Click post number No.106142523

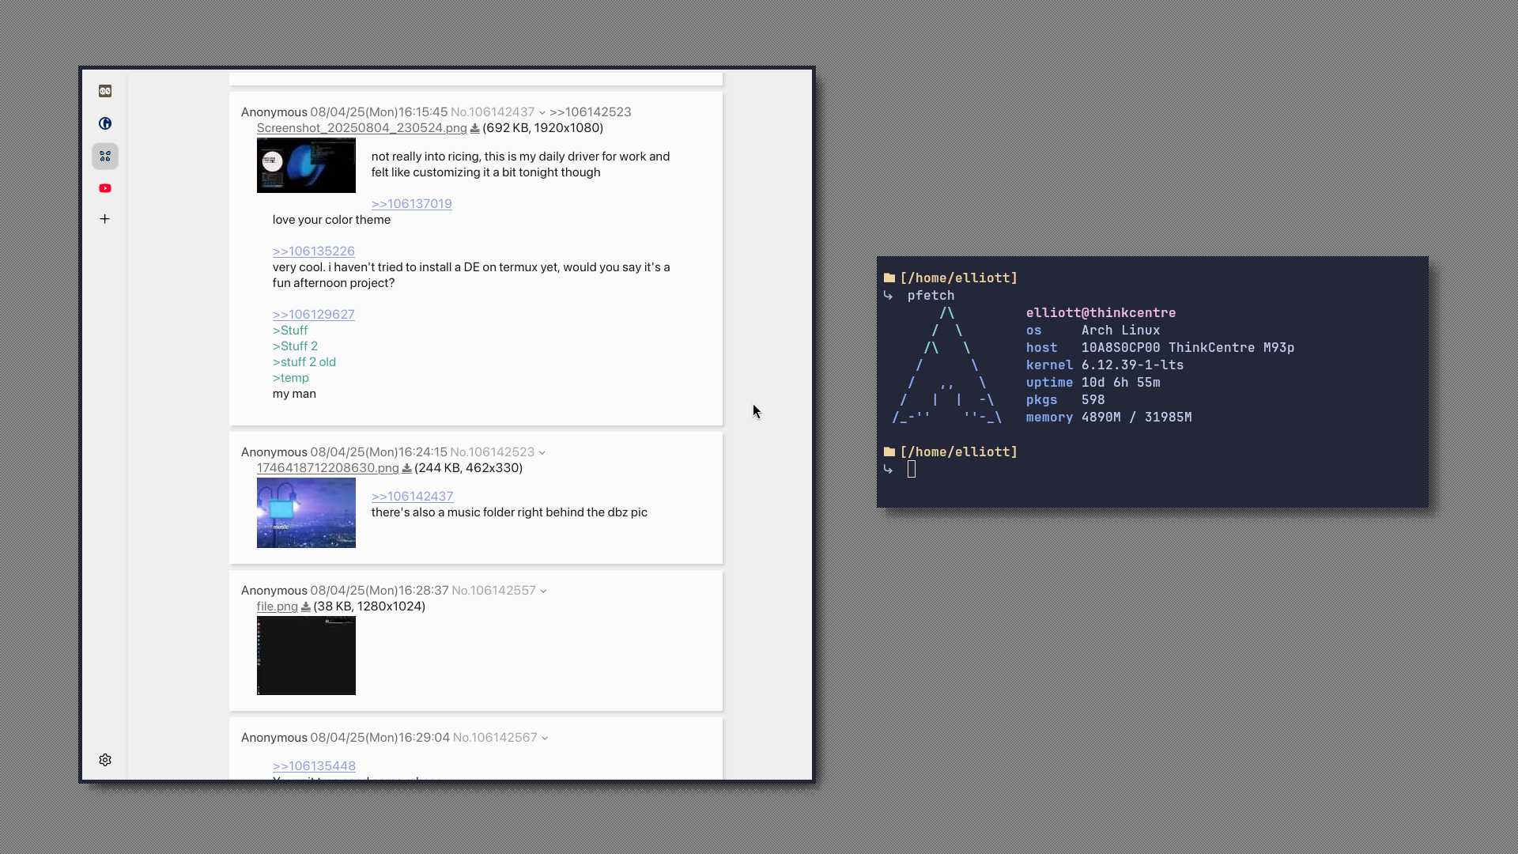click(x=493, y=452)
